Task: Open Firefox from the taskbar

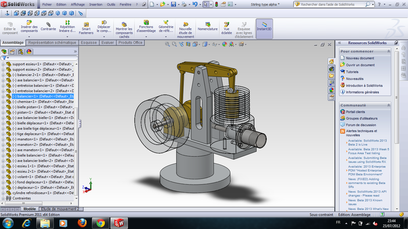Action: point(82,223)
